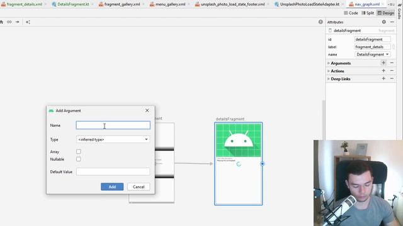Open Attributes panel gear settings

(383, 22)
